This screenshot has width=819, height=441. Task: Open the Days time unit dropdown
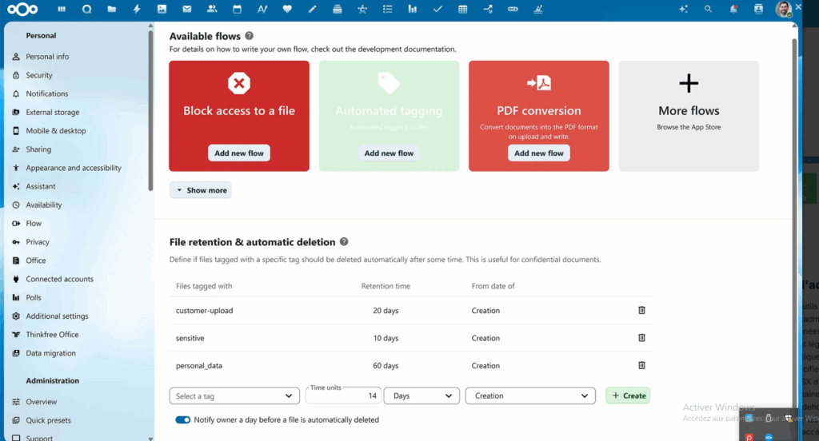(x=421, y=395)
